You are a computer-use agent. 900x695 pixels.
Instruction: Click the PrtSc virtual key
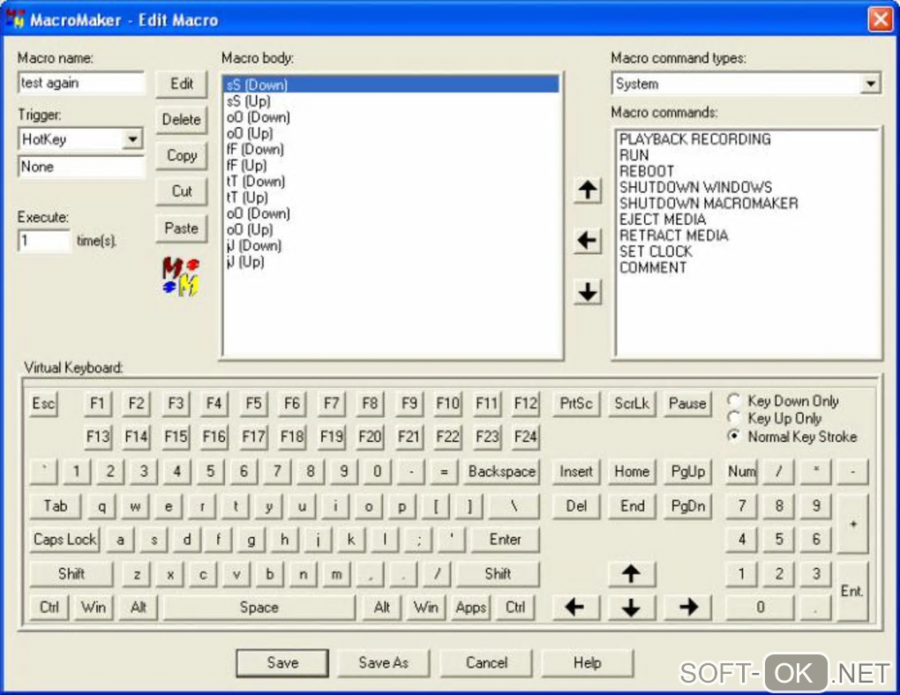(x=575, y=403)
